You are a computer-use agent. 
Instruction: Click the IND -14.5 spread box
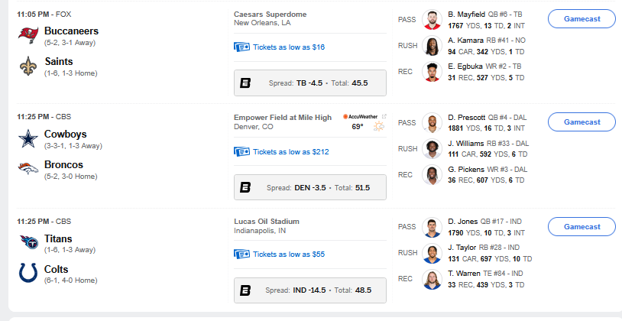[309, 290]
